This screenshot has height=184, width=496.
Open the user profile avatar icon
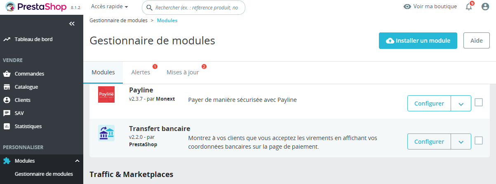pos(485,7)
